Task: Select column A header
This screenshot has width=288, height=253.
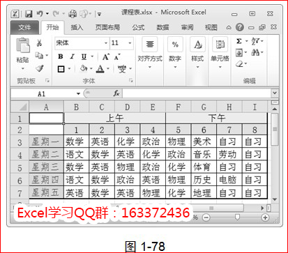Action: [46, 107]
